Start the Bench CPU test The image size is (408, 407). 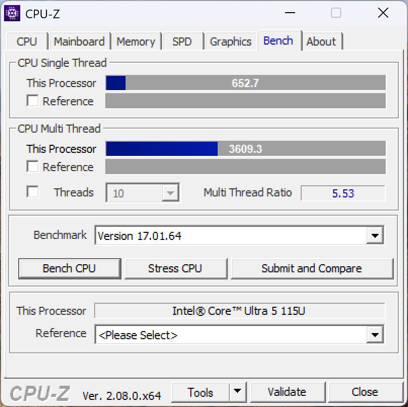(69, 269)
